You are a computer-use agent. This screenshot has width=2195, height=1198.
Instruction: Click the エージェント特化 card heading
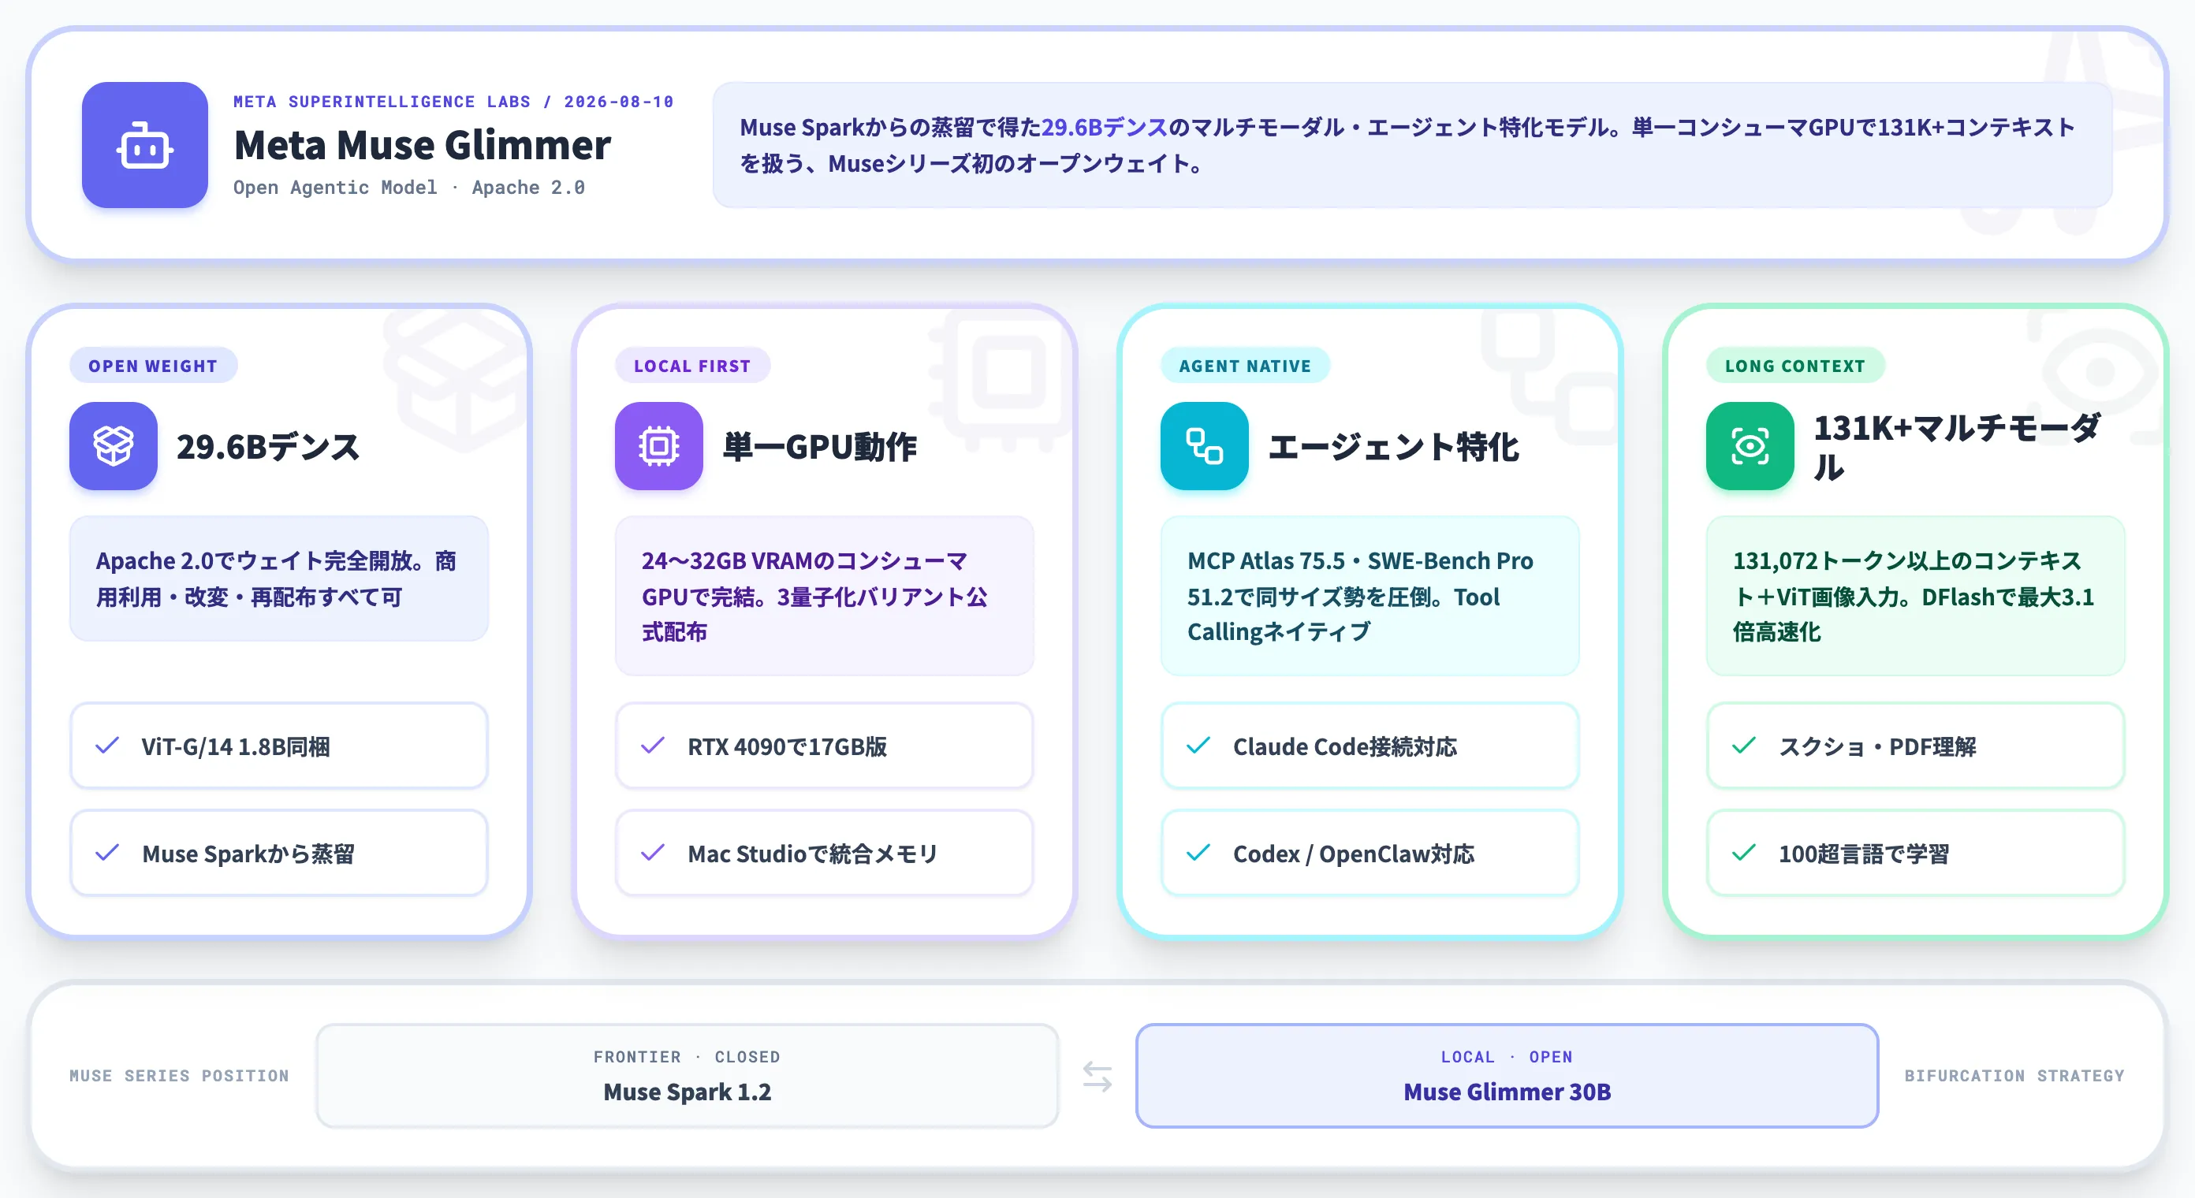1393,446
